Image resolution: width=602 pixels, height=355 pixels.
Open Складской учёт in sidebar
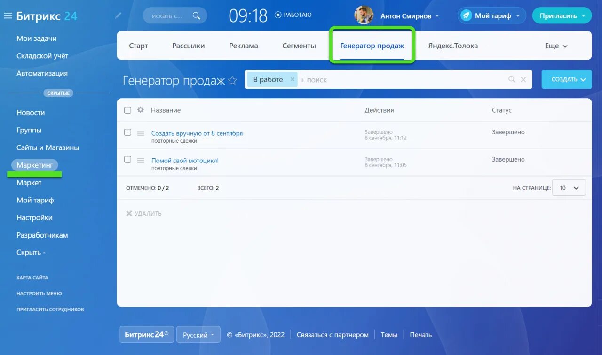(42, 56)
